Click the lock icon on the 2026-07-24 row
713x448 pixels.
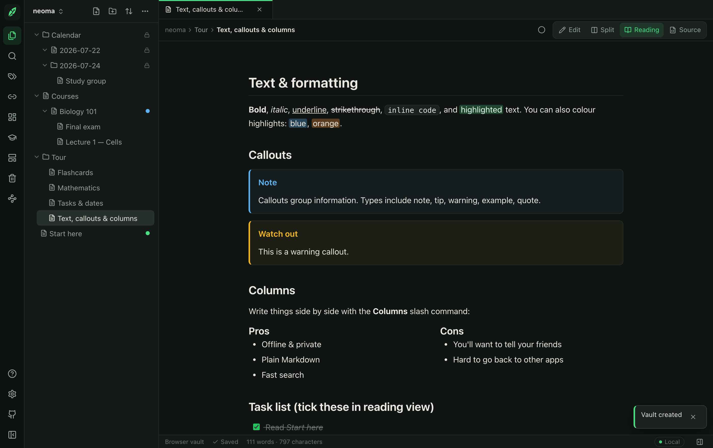point(147,65)
